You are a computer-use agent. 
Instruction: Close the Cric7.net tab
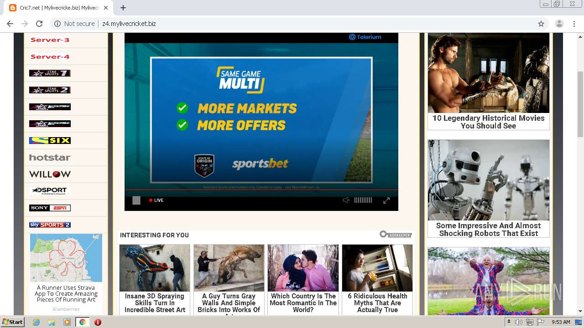[106, 8]
